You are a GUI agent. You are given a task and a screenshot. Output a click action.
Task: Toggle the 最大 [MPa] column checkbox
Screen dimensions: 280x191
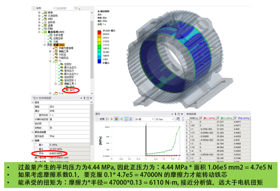pos(218,118)
